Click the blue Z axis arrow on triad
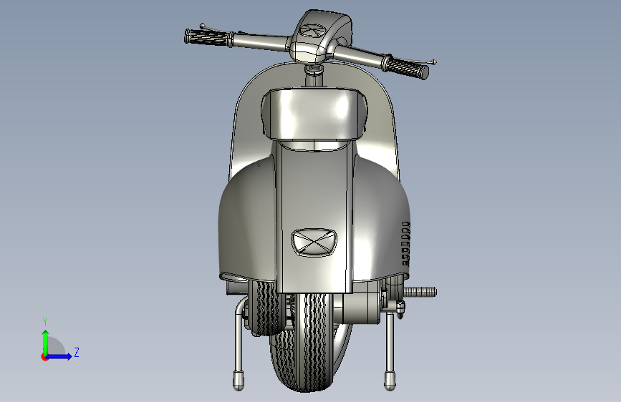 click(x=59, y=356)
